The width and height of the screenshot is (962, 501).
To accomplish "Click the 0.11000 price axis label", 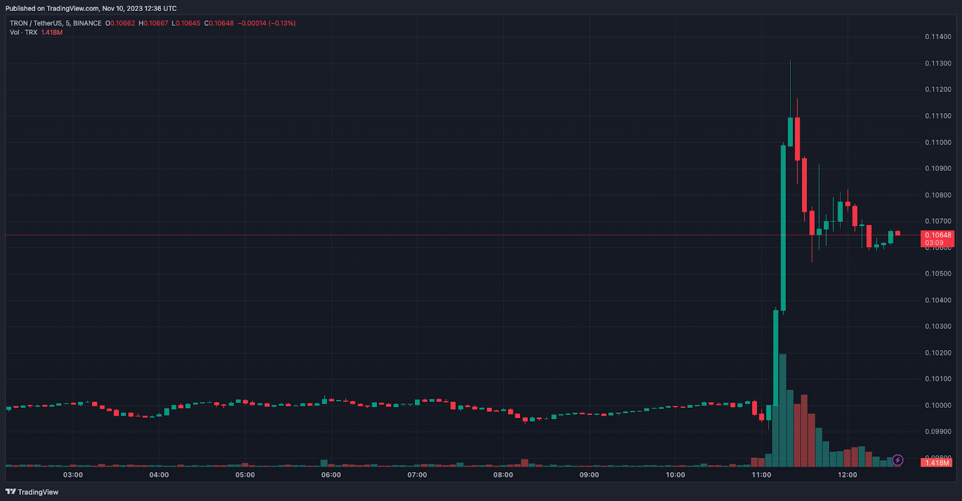I will click(x=938, y=143).
